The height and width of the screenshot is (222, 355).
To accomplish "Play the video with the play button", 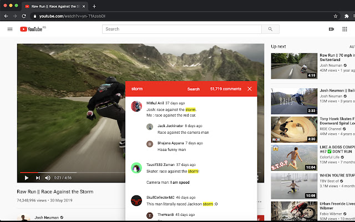I will pyautogui.click(x=27, y=178).
